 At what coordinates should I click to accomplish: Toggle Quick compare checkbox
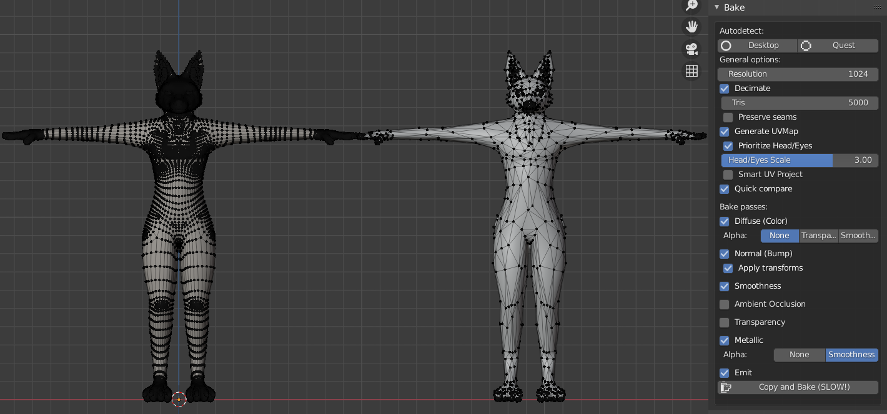coord(725,189)
